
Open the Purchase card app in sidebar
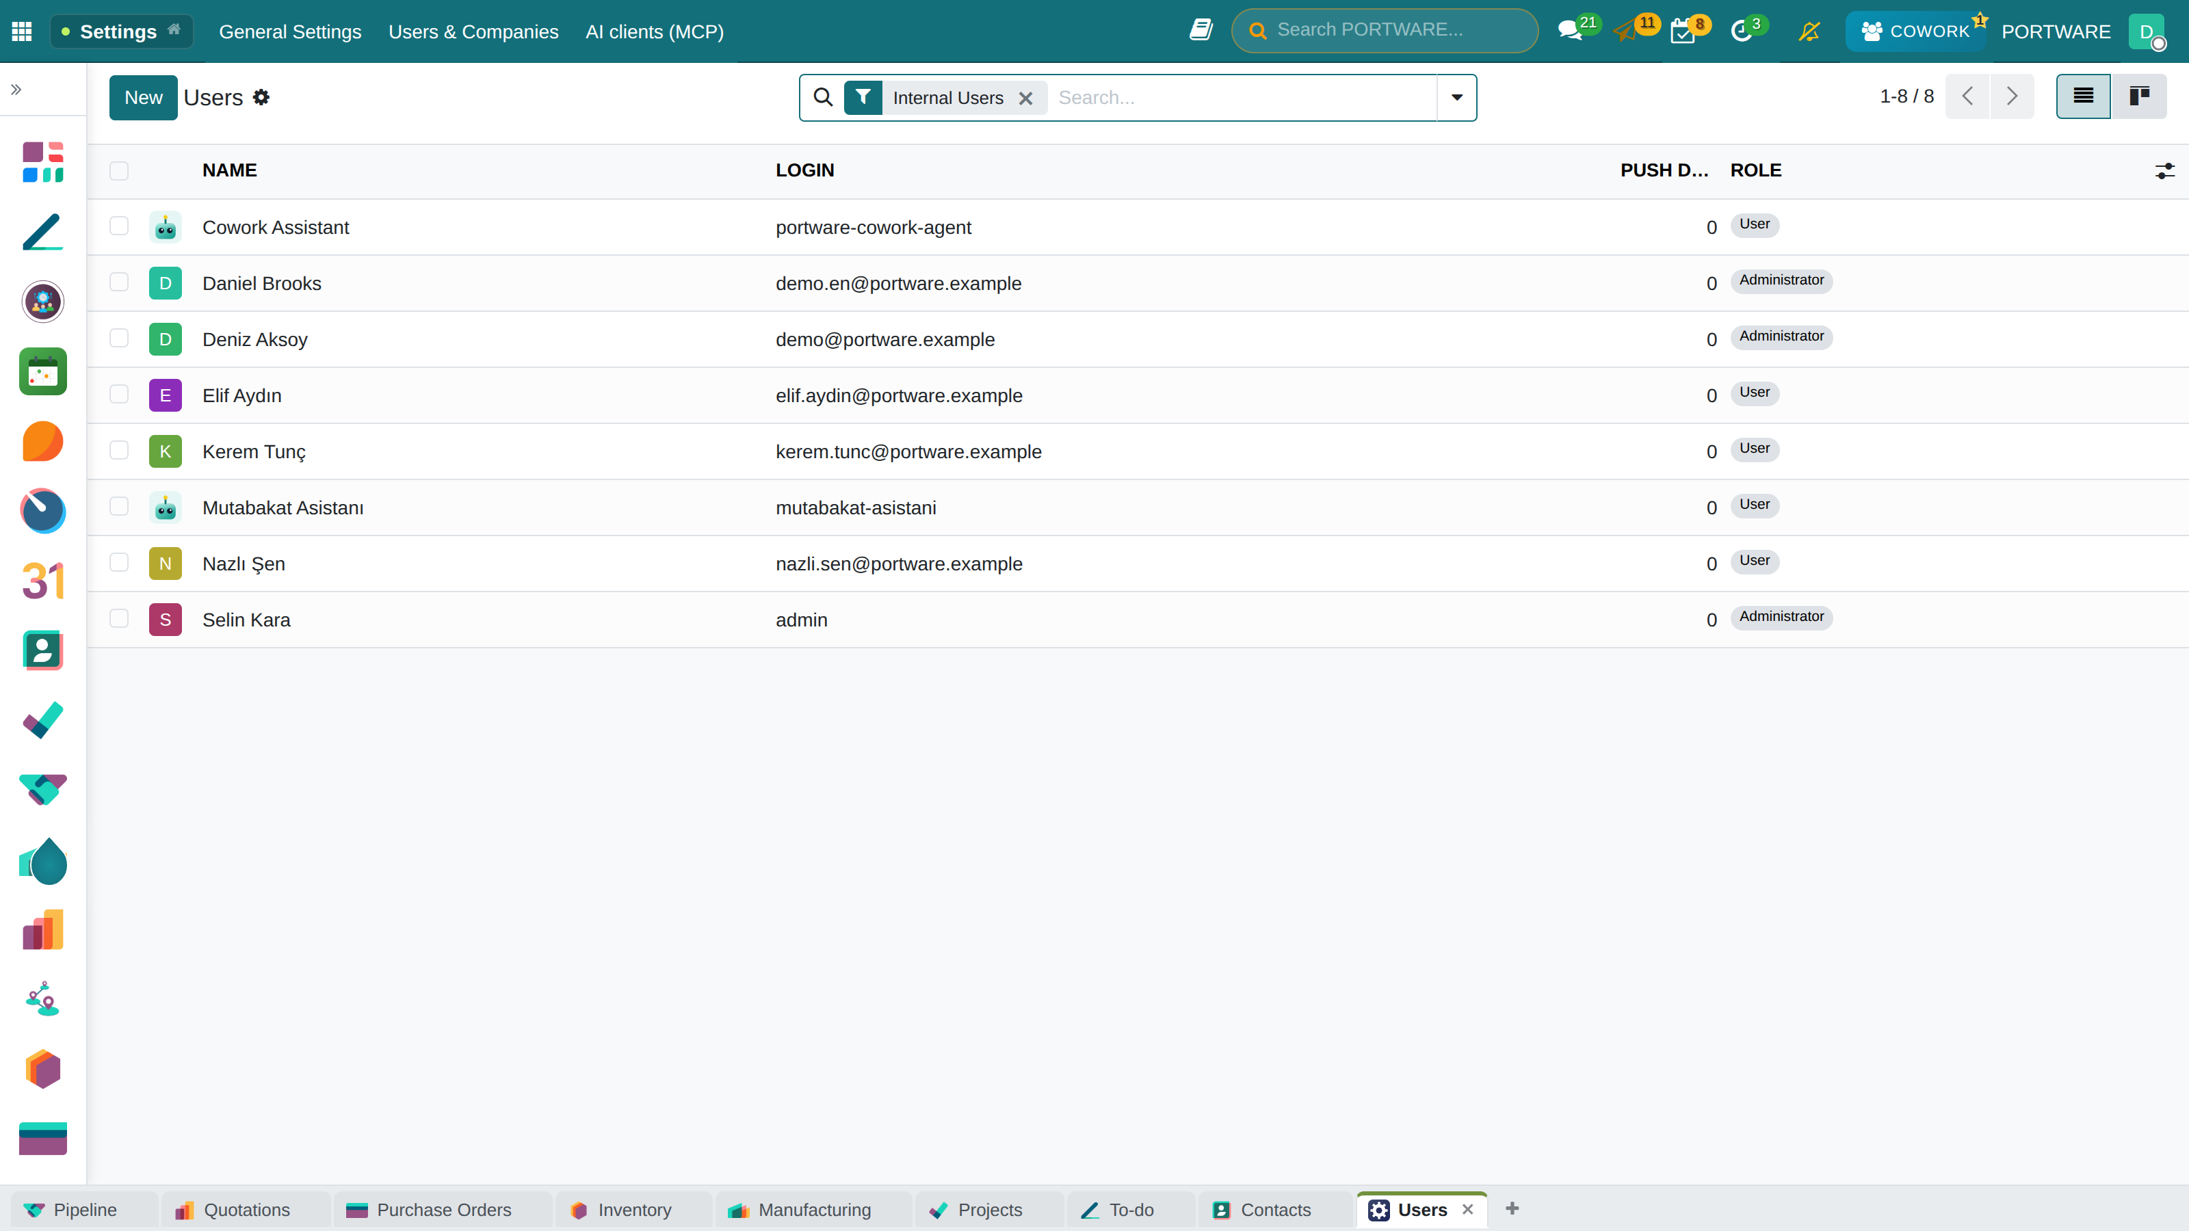click(x=43, y=1139)
